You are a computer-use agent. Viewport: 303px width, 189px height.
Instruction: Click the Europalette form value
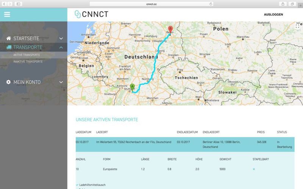(x=110, y=169)
